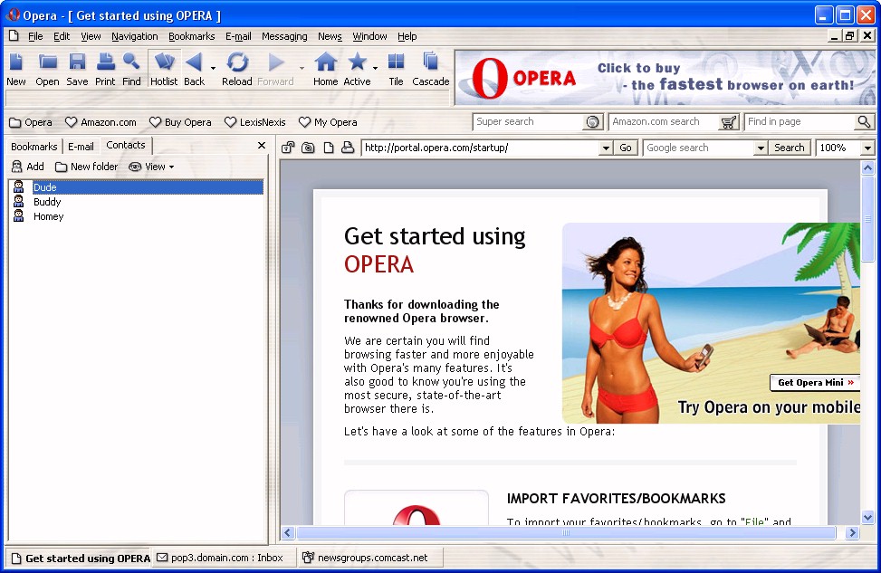
Task: Click the print preview icon in address bar
Action: point(348,148)
